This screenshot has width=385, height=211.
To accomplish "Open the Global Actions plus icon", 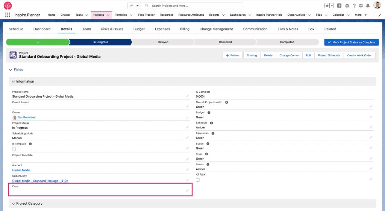I will pyautogui.click(x=340, y=6).
